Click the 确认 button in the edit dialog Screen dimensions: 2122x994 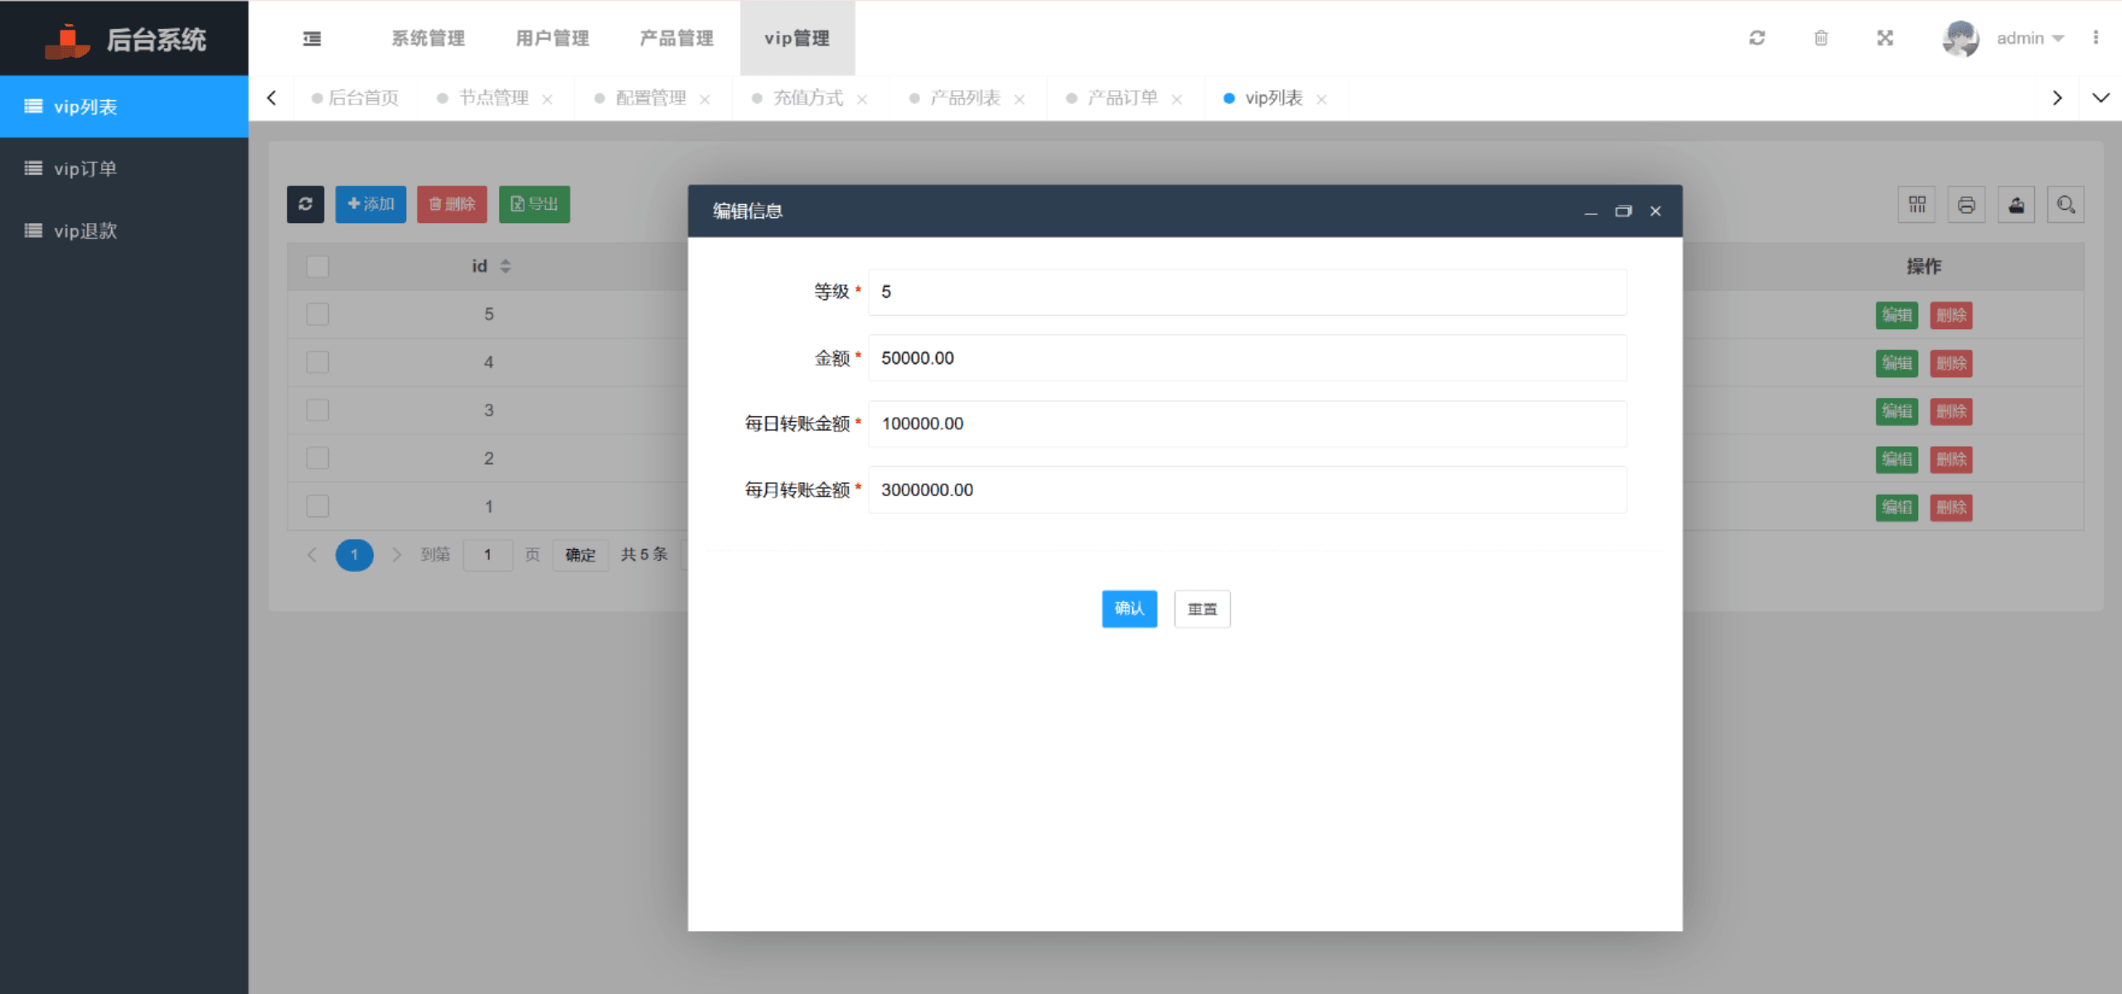1129,609
